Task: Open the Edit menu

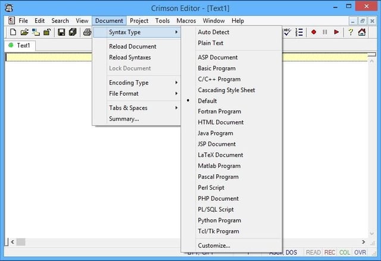Action: [x=40, y=21]
